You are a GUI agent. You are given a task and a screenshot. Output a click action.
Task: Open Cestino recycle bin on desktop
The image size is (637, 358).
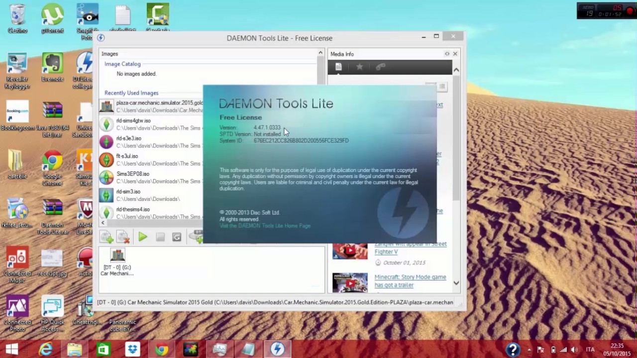[17, 19]
